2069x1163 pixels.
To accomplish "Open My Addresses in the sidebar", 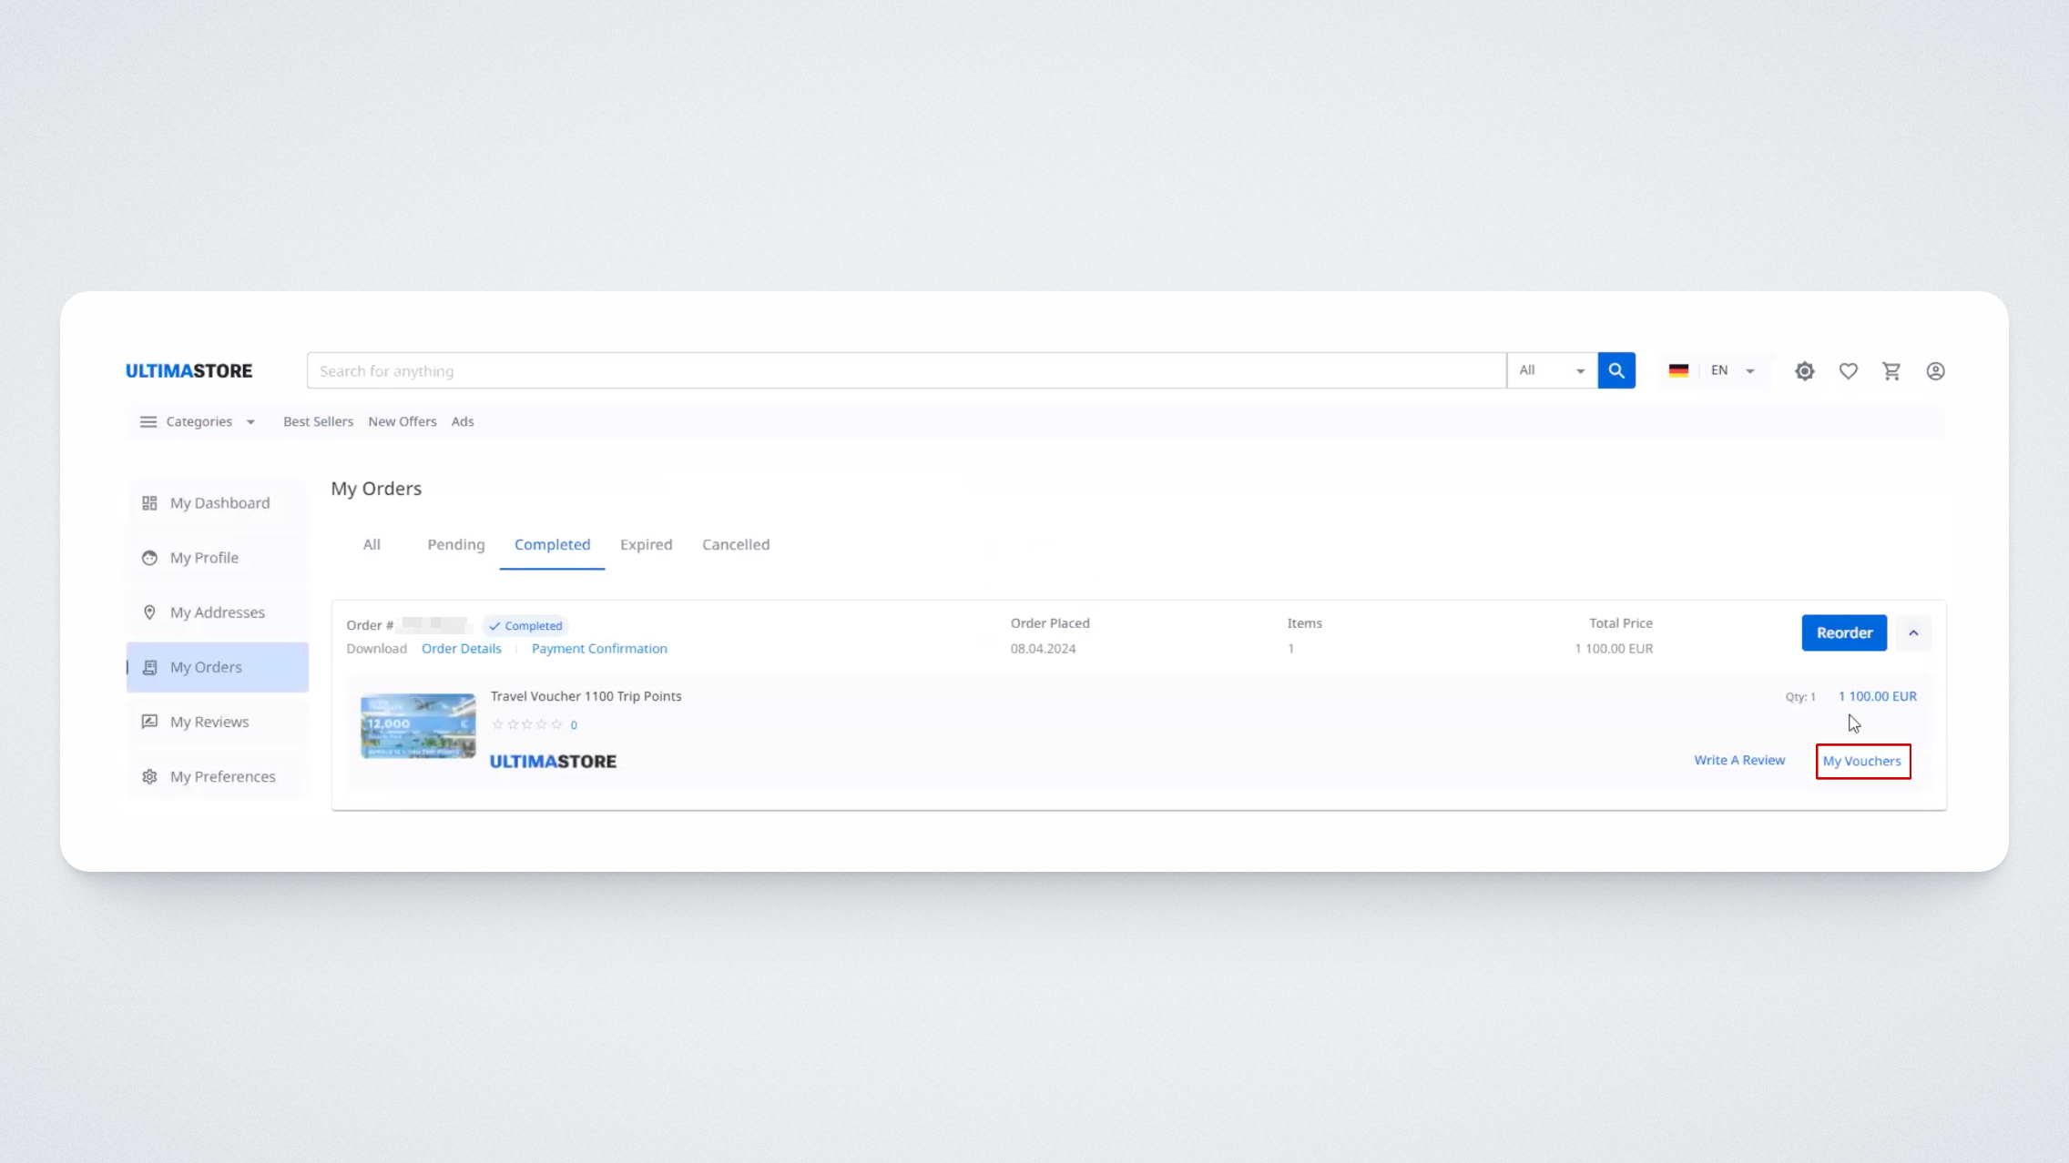I will 217,612.
